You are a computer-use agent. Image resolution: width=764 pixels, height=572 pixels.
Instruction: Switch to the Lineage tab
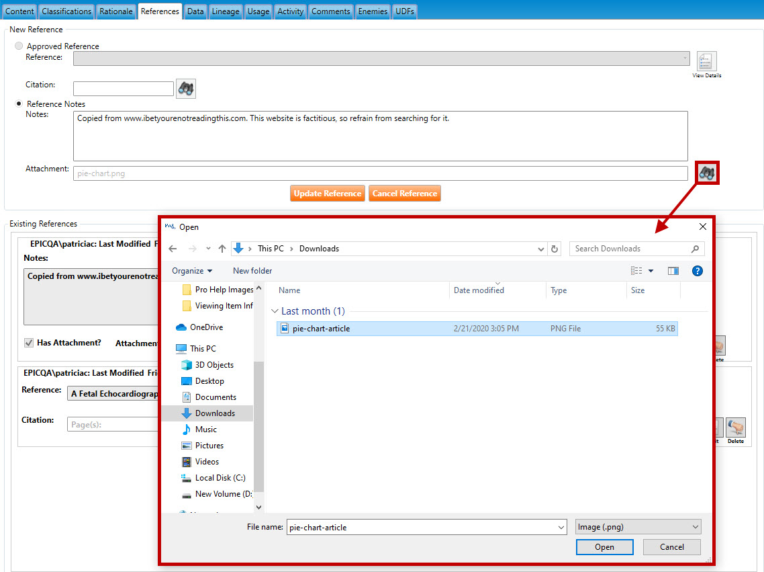pos(225,11)
